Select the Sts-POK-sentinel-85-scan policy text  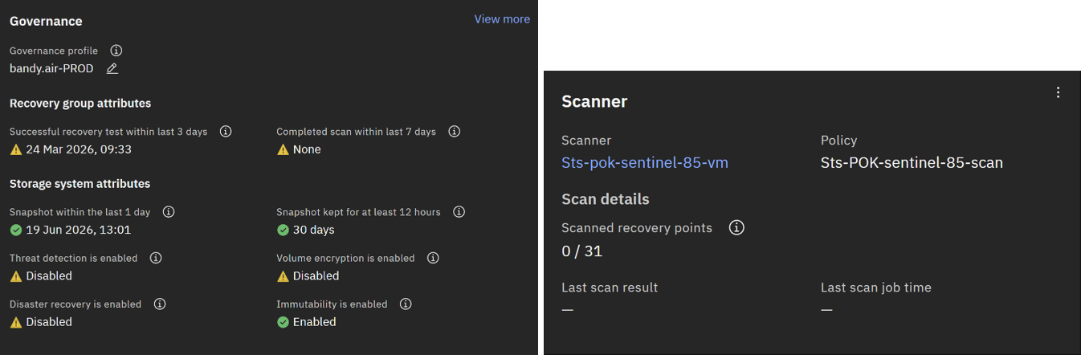click(912, 163)
